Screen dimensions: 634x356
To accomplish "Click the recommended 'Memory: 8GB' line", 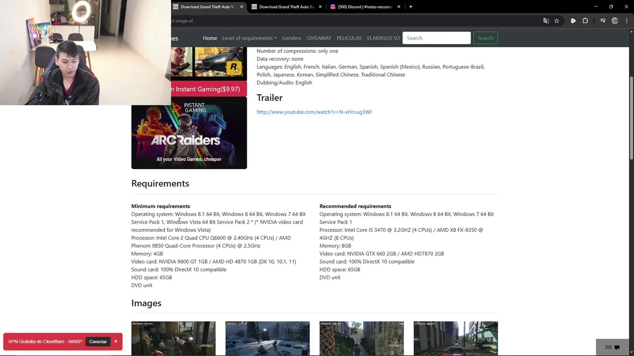I will tap(335, 246).
